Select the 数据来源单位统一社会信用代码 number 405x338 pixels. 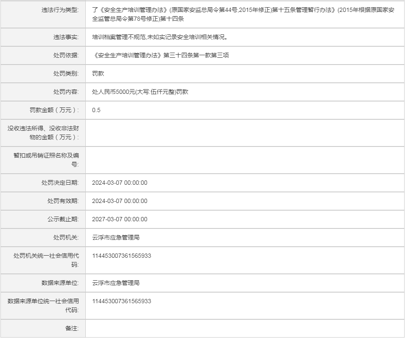pos(121,301)
